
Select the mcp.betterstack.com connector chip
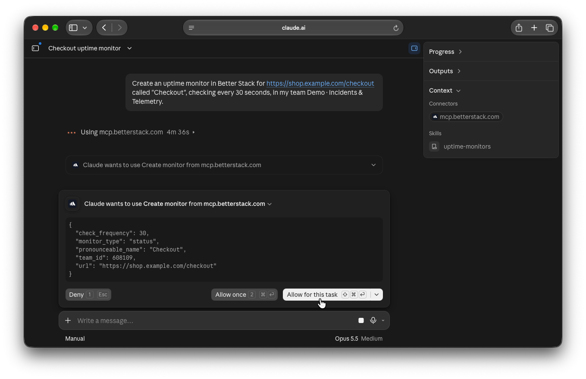tap(466, 117)
